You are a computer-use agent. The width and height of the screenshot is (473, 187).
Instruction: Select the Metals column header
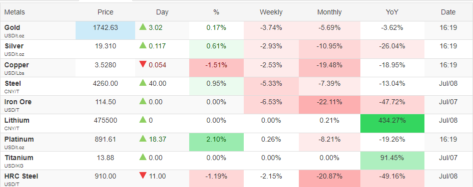tap(15, 12)
